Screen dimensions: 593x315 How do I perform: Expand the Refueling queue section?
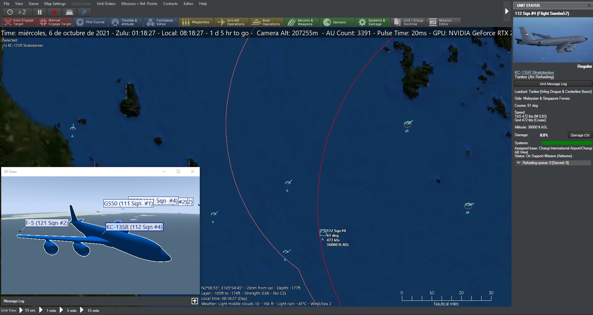518,163
